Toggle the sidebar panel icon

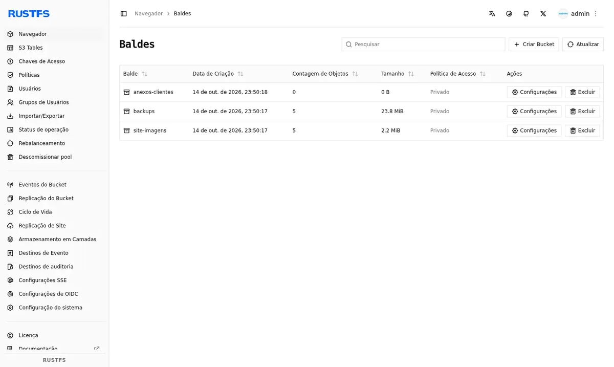(123, 14)
